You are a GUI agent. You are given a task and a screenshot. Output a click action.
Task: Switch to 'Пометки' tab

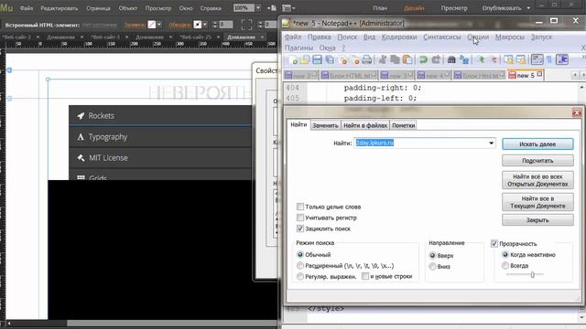click(404, 125)
